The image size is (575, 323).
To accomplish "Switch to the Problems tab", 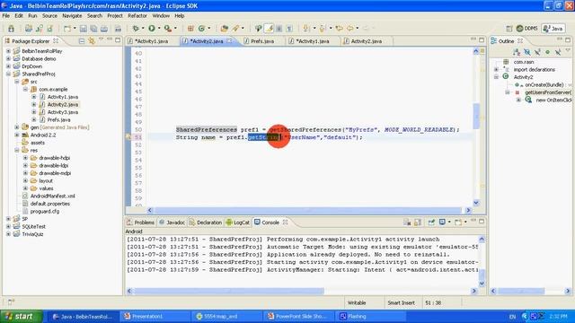I will tap(141, 223).
